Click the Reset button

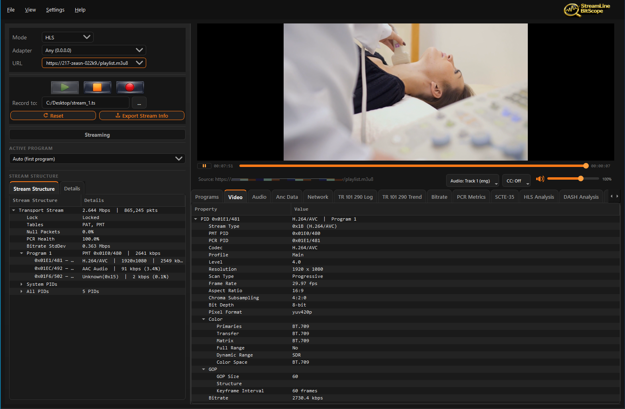pos(53,116)
